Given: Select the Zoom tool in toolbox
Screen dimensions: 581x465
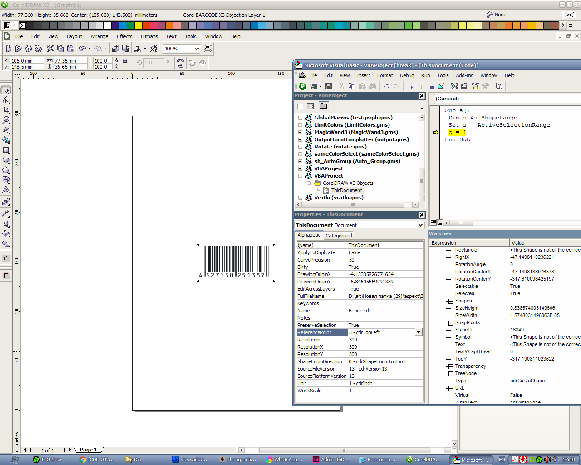Looking at the screenshot, I should point(6,120).
